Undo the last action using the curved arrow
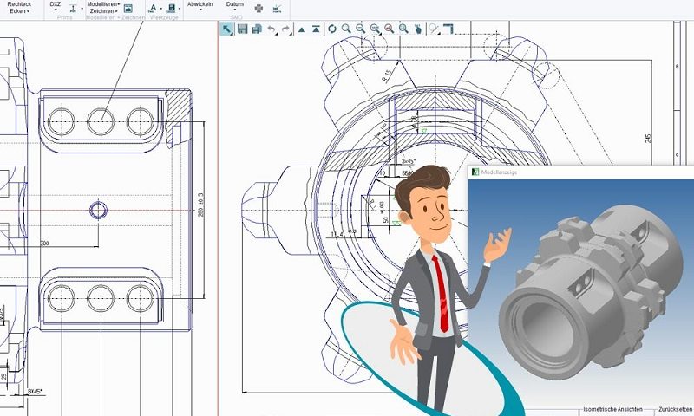The height and width of the screenshot is (416, 694). coord(272,29)
